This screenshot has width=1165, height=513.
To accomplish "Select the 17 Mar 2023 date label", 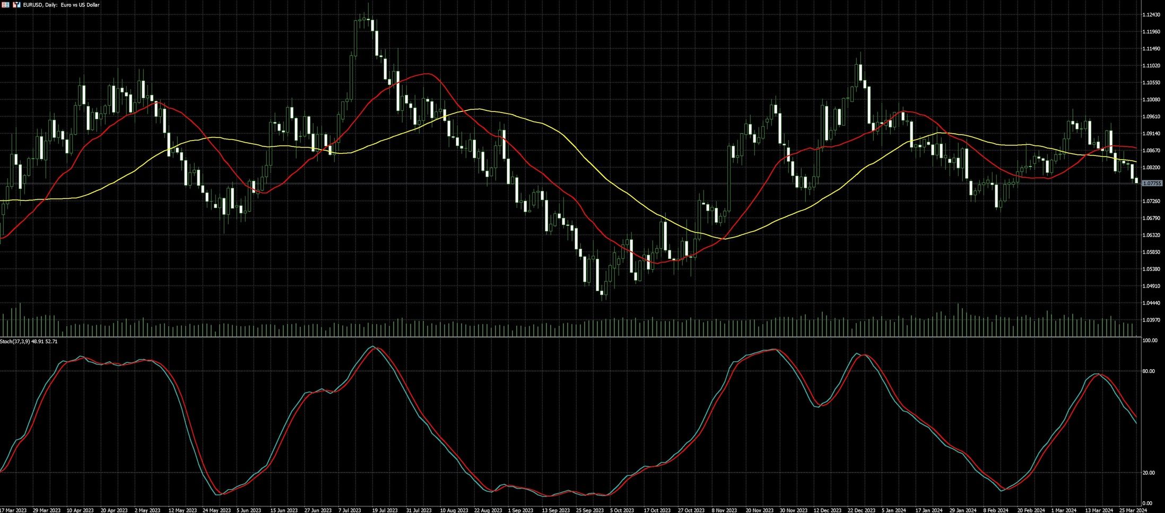I will 14,510.
